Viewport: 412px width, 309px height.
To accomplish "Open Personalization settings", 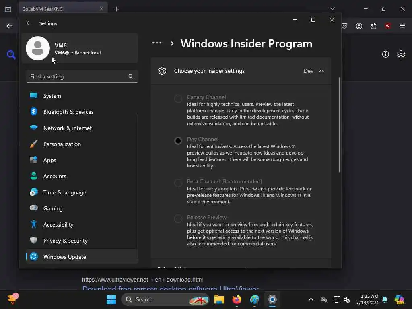I will click(x=82, y=144).
